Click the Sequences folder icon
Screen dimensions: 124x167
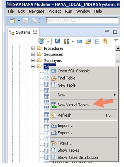pos(40,54)
